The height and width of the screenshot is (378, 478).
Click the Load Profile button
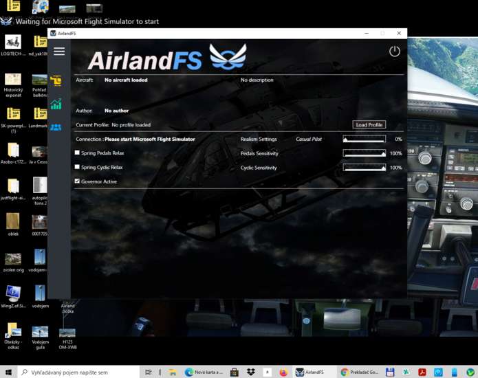pyautogui.click(x=369, y=124)
